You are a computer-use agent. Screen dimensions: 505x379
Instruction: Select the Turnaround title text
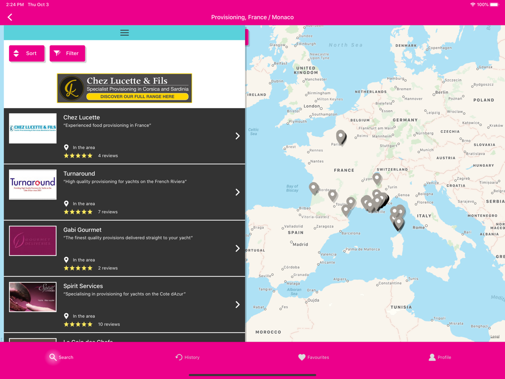tap(79, 173)
